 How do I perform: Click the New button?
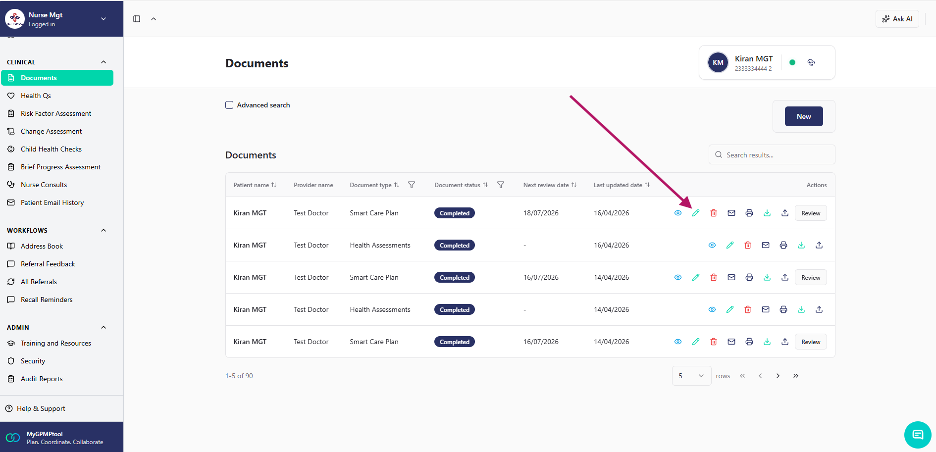pos(803,116)
